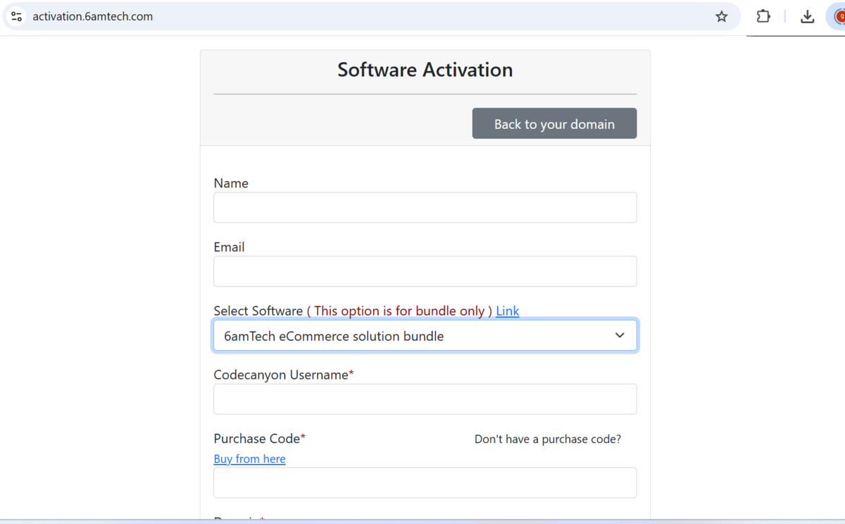
Task: Click the Purchase Code input field
Action: click(425, 483)
